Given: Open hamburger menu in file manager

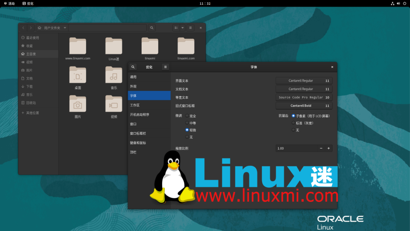Looking at the screenshot, I should pyautogui.click(x=190, y=28).
